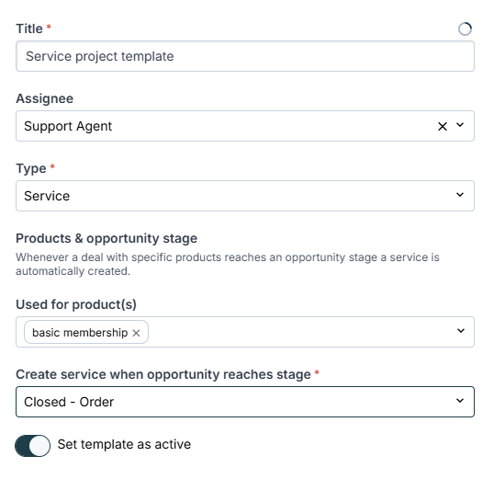Toggle the Set template as active switch
The image size is (494, 479).
pyautogui.click(x=32, y=446)
